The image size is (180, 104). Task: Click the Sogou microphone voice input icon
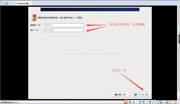click(x=140, y=102)
